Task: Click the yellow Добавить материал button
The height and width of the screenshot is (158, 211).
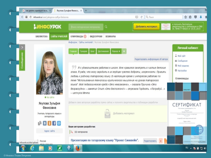Action: (146, 27)
